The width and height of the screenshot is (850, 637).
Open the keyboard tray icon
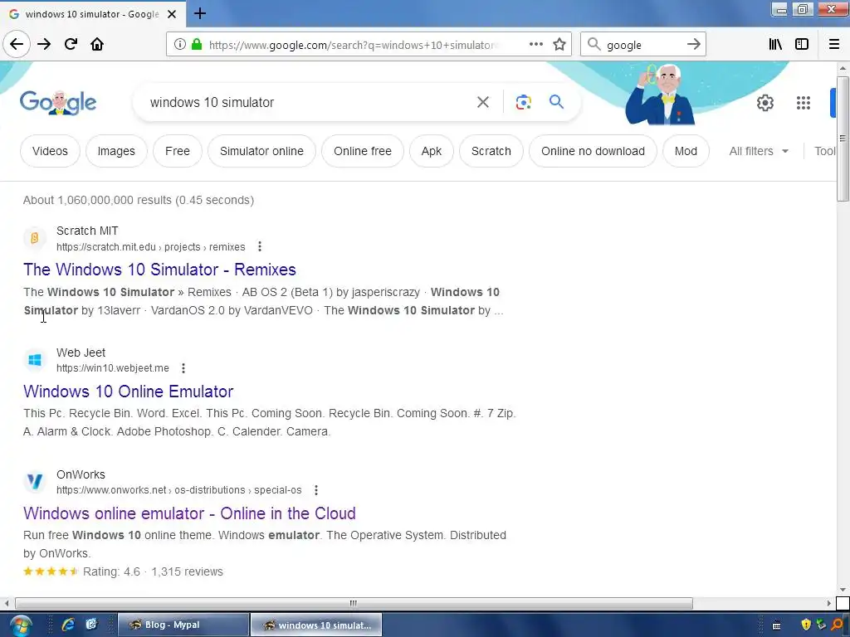point(776,625)
